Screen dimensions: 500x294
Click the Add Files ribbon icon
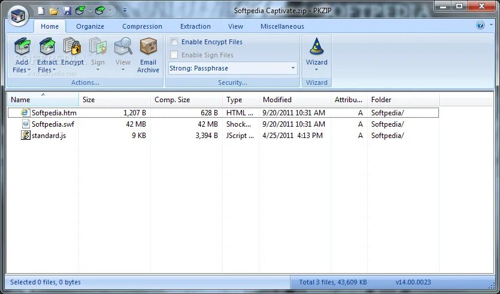tap(22, 47)
